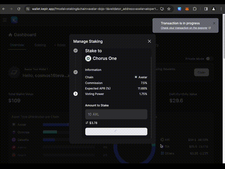
Task: Click the wallet.keplr.app URL address bar
Action: tap(95, 9)
